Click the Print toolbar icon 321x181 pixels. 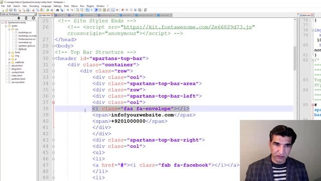pos(28,10)
